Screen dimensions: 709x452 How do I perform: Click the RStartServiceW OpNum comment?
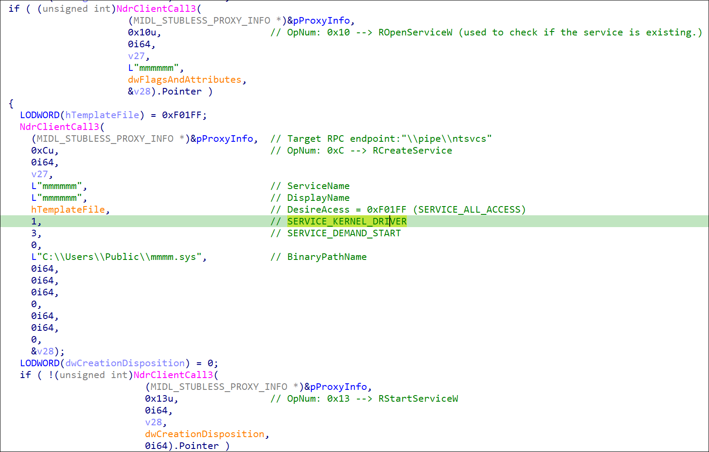[x=364, y=399]
